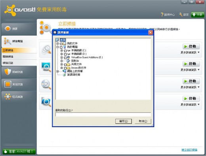This screenshot has width=206, height=156.
Task: Click the 網路上的芳鄰 network icon
Action: (65, 71)
